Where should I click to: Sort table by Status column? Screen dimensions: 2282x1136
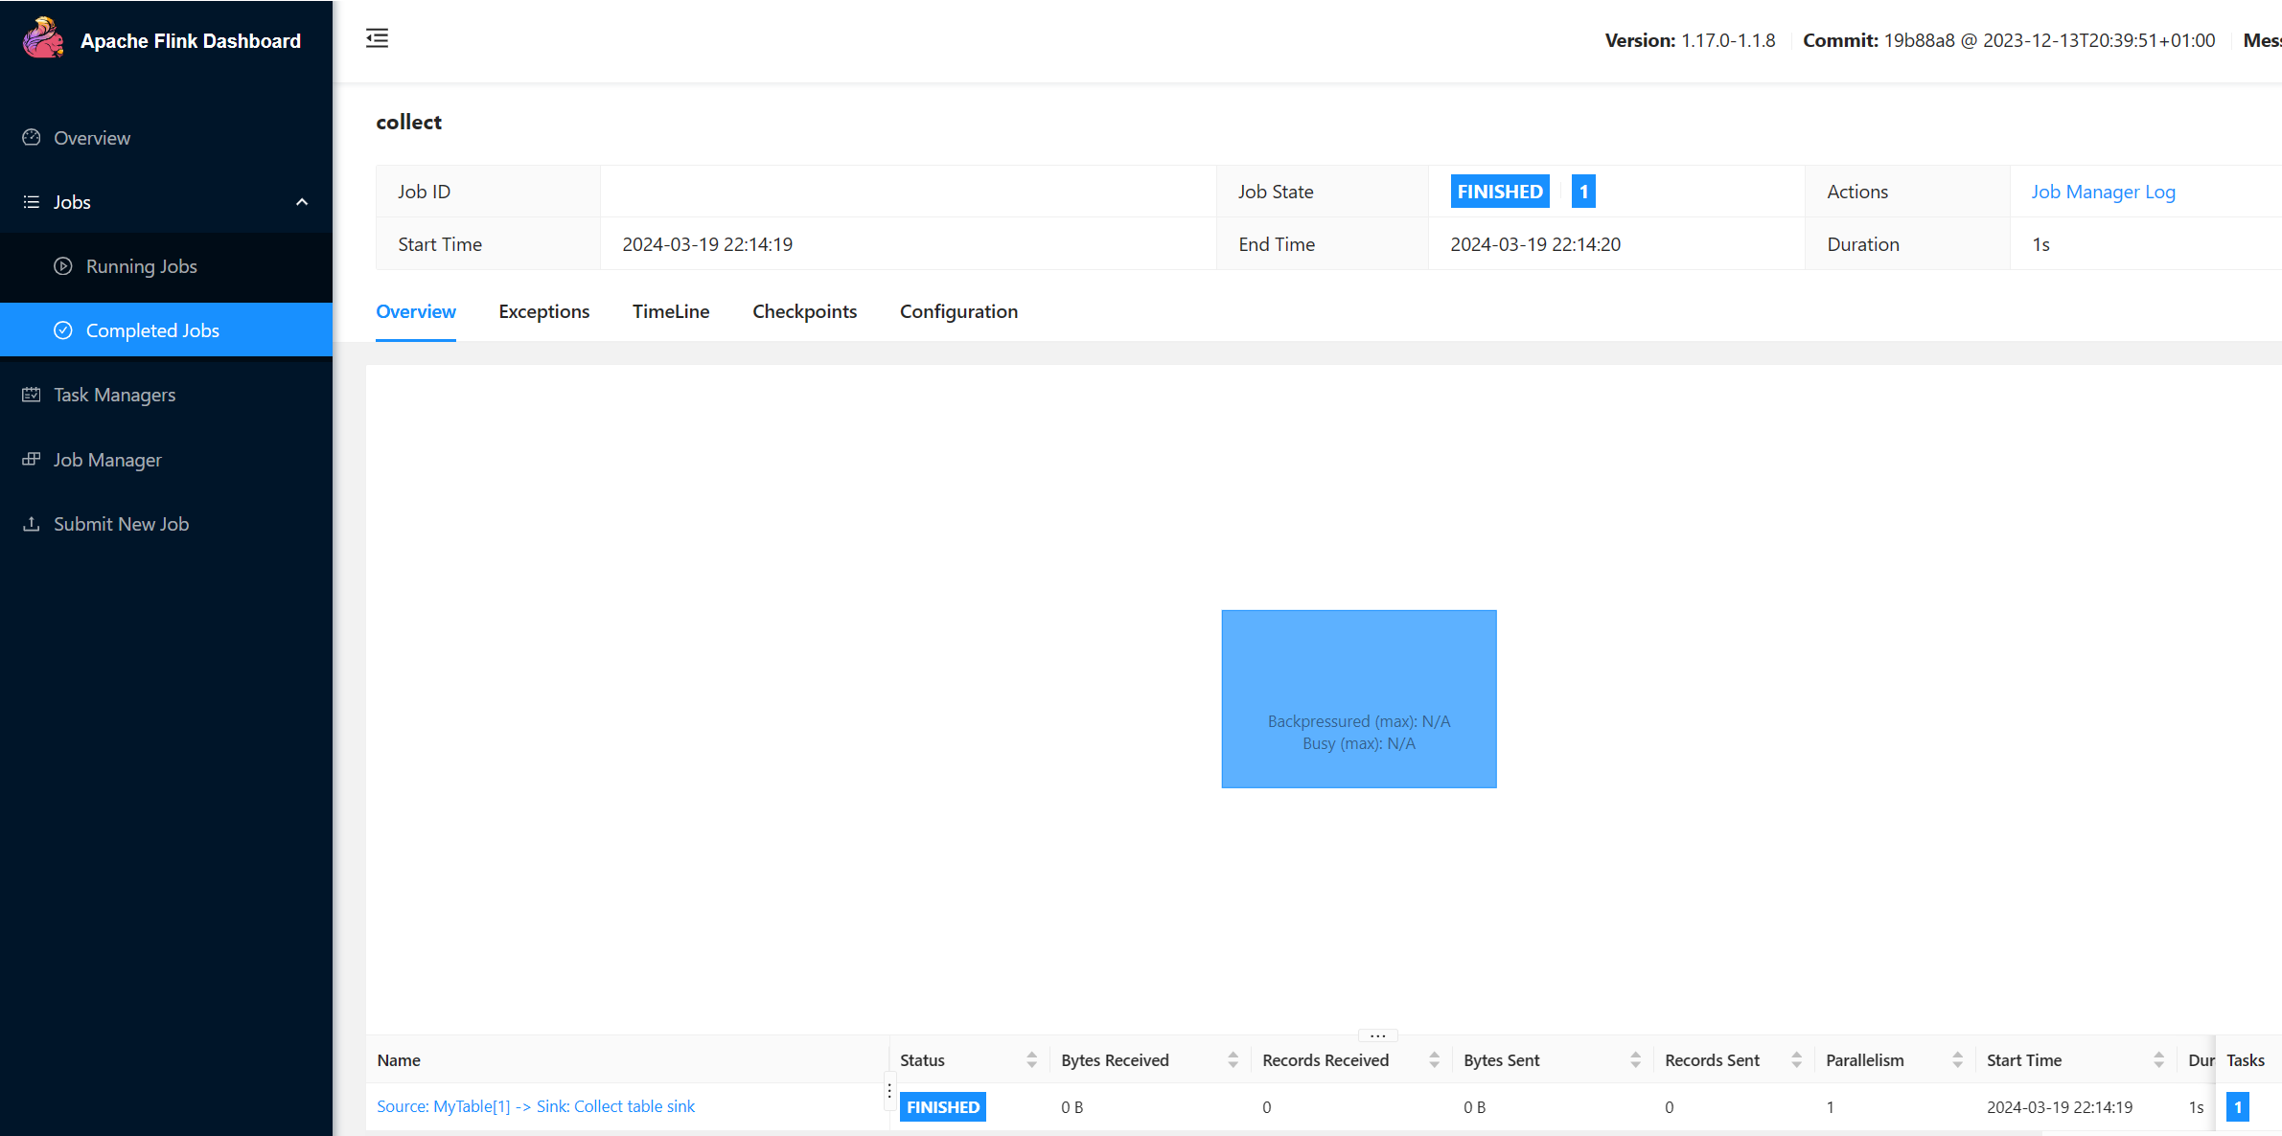click(1031, 1059)
